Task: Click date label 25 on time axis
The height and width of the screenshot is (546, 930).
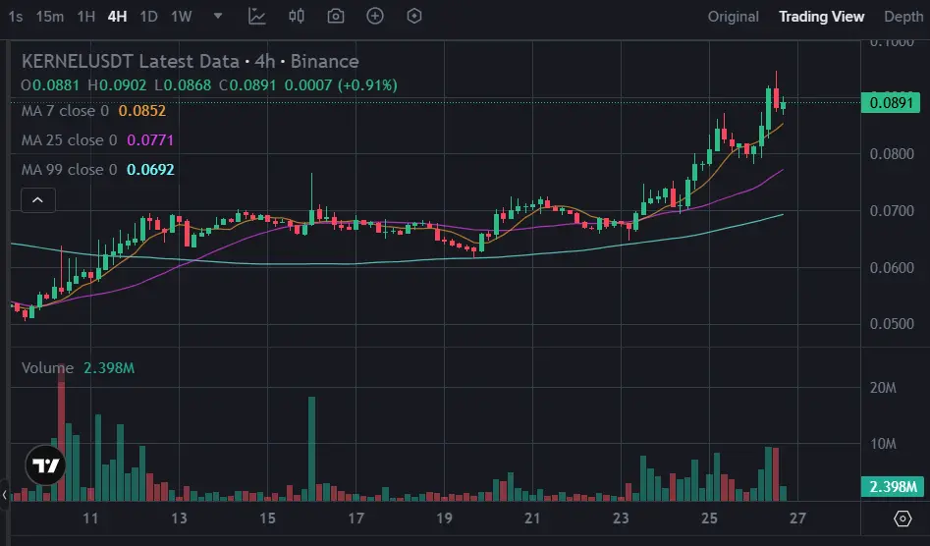Action: 709,519
